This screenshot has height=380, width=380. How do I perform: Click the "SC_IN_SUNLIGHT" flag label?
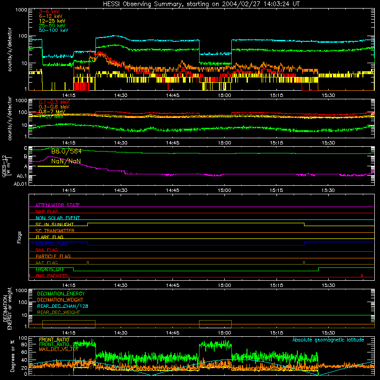pyautogui.click(x=55, y=224)
